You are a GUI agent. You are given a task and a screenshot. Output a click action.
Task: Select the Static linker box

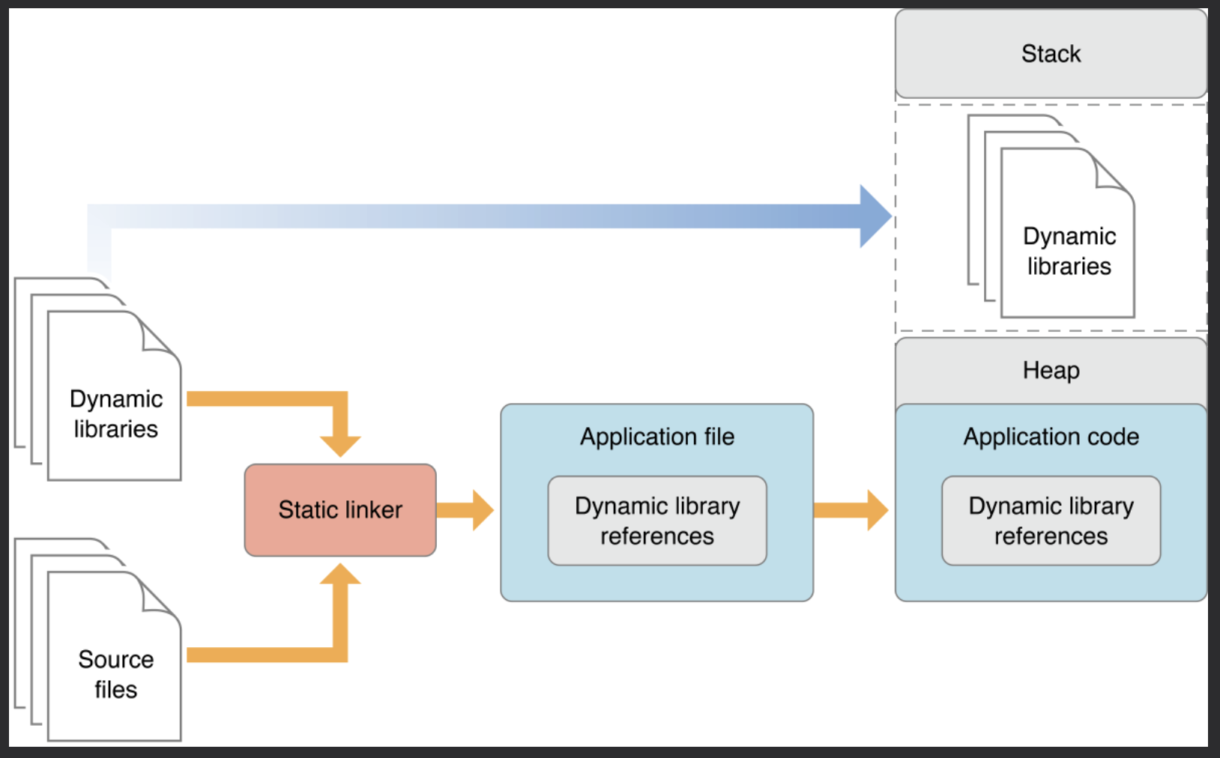click(340, 510)
